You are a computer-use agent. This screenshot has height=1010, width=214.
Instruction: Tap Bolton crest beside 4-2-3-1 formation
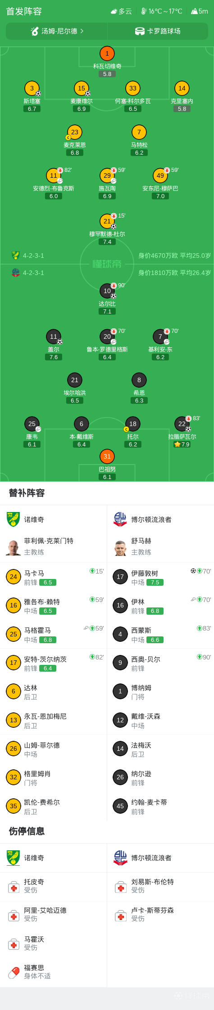16,273
